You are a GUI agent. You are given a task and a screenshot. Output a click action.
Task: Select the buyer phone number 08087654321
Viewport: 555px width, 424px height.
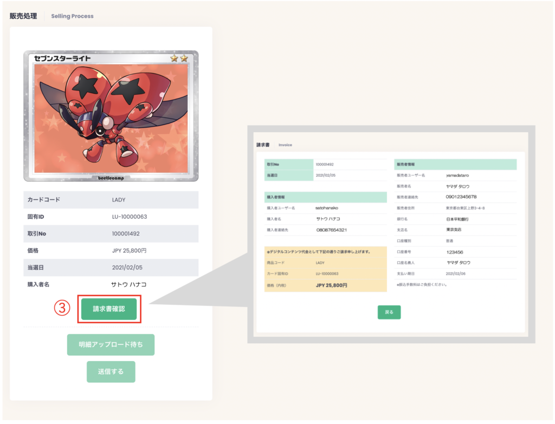332,230
